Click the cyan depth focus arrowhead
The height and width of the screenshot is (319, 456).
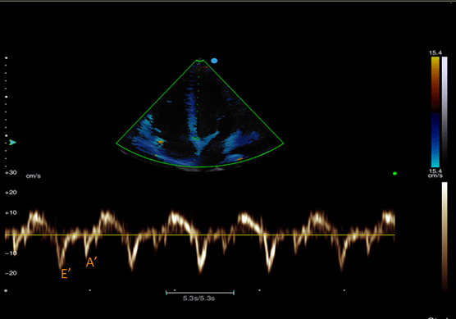point(12,142)
